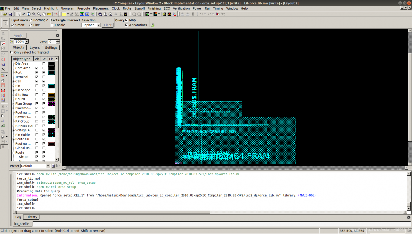Screen dimensions: 412x234
Task: Expand the Plan Group tree item
Action: [14, 104]
